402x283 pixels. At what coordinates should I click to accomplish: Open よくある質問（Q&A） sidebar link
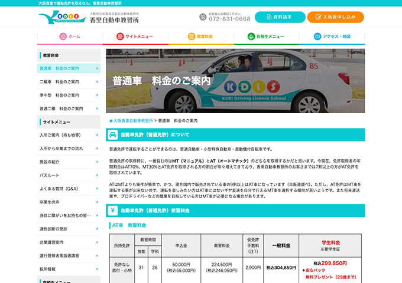[x=69, y=189]
